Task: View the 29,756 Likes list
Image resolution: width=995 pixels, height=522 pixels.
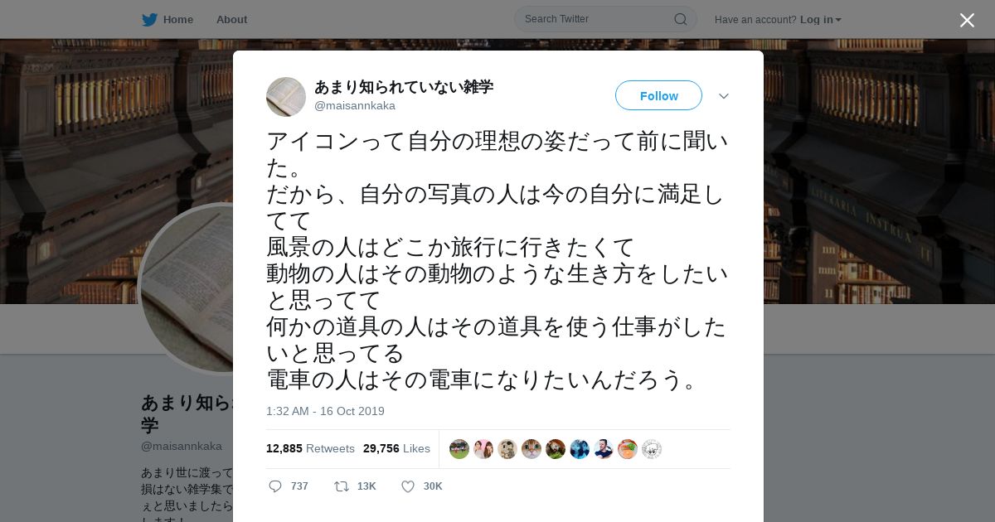Action: click(396, 448)
